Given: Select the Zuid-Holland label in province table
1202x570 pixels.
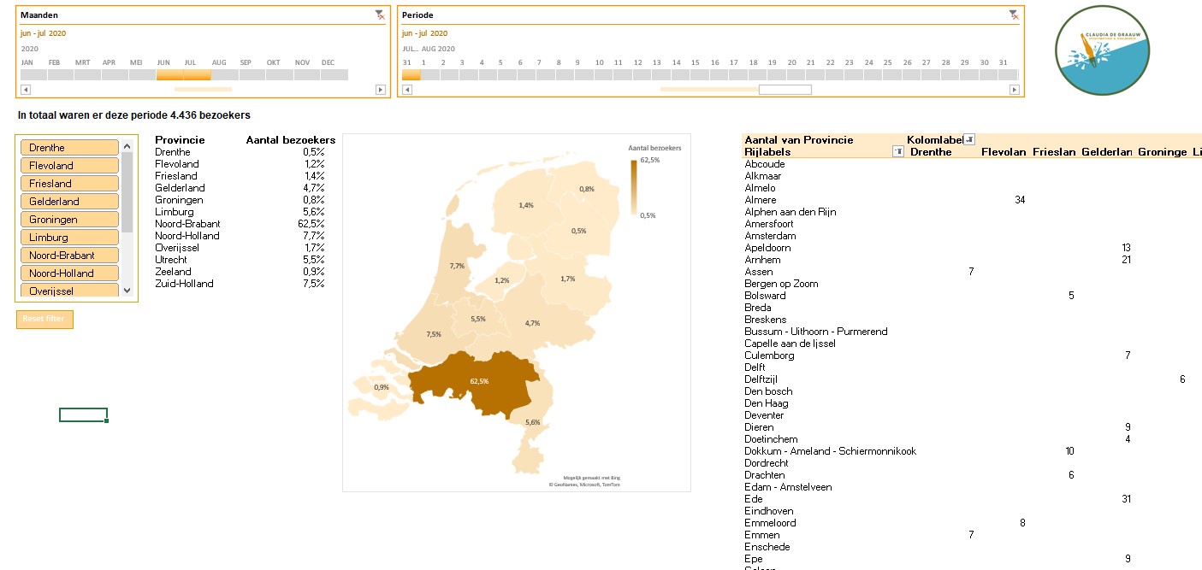Looking at the screenshot, I should pyautogui.click(x=184, y=284).
